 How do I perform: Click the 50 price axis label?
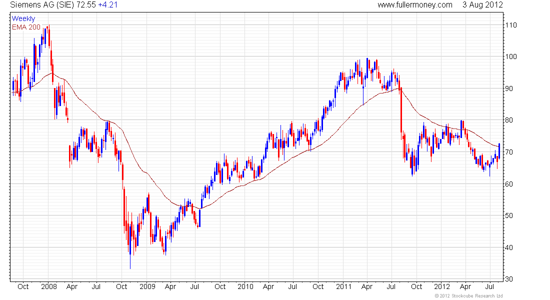coord(509,215)
